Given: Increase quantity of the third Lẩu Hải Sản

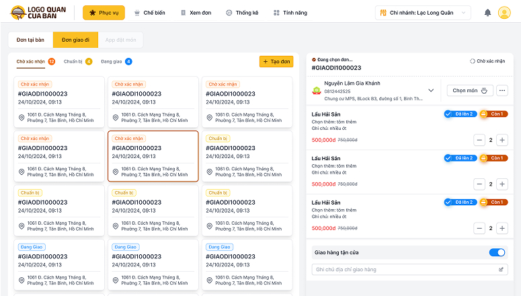Looking at the screenshot, I should pyautogui.click(x=502, y=228).
